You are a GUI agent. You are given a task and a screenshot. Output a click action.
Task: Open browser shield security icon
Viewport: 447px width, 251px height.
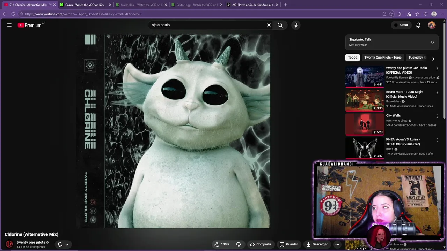pos(426,14)
